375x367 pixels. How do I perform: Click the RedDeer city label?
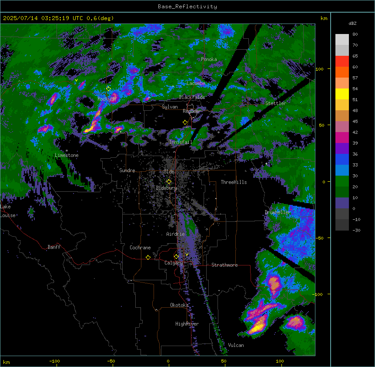(x=191, y=111)
